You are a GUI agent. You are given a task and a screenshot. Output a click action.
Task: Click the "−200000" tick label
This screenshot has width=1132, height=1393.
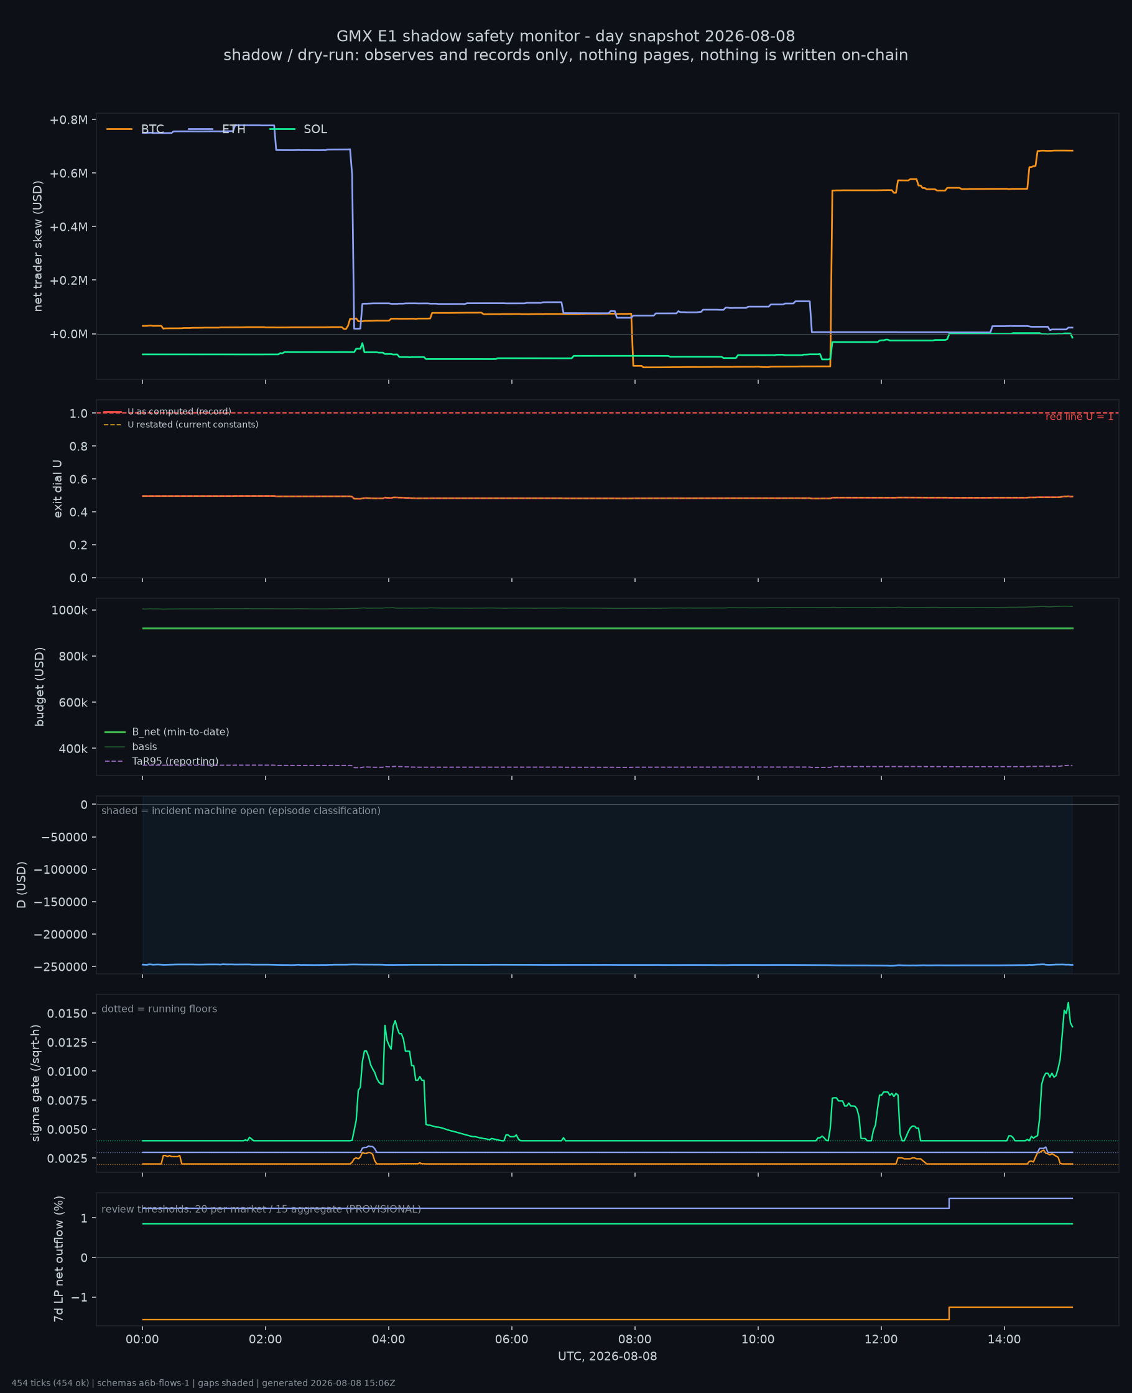point(61,935)
